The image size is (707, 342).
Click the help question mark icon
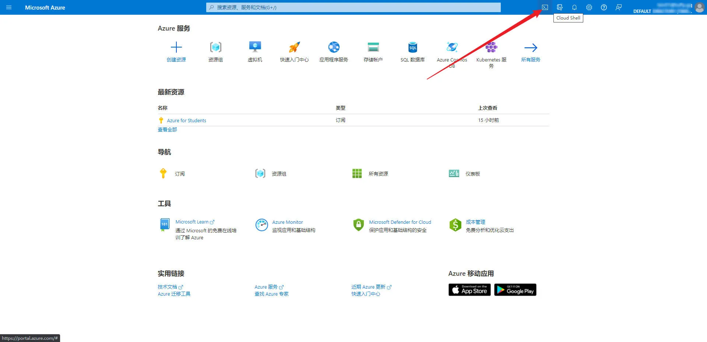click(x=604, y=7)
